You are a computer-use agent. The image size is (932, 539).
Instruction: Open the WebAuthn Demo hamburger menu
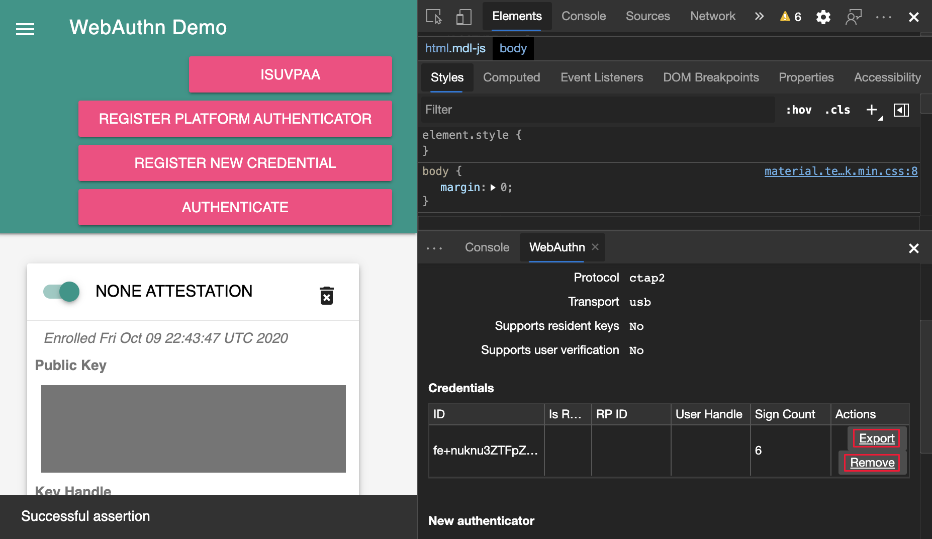[x=25, y=30]
